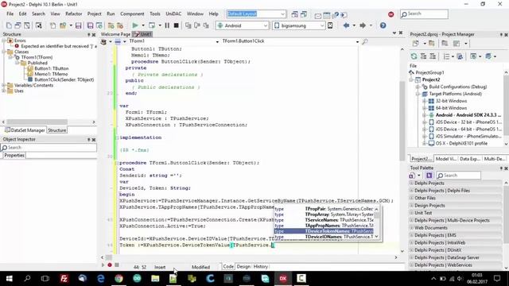Select Button1: TButton in Structure tree
This screenshot has height=286, width=509.
coord(51,68)
